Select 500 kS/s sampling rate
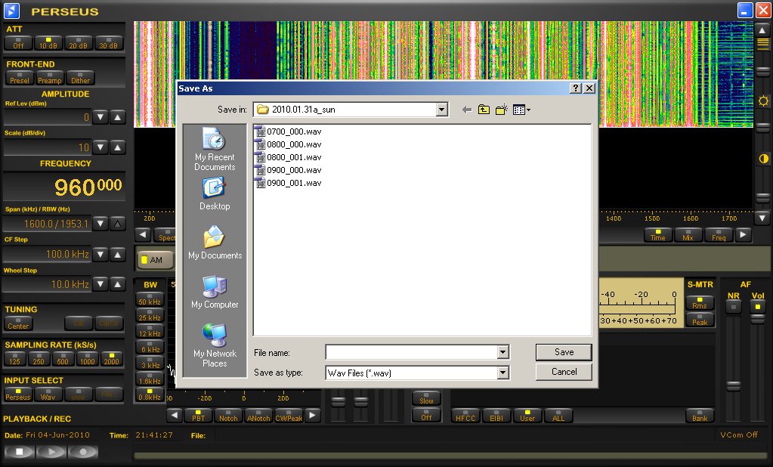The image size is (773, 467). pyautogui.click(x=63, y=359)
